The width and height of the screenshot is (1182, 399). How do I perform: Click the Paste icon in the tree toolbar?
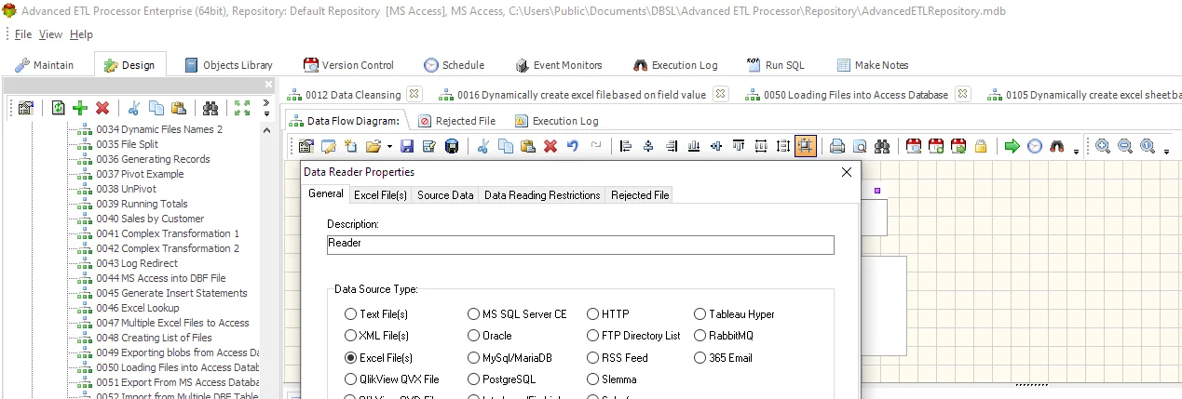tap(179, 108)
